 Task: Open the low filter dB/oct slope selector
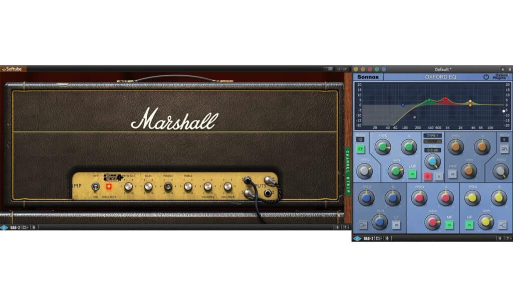pos(360,140)
